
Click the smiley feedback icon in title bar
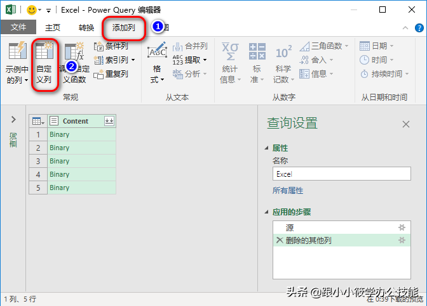[x=31, y=10]
